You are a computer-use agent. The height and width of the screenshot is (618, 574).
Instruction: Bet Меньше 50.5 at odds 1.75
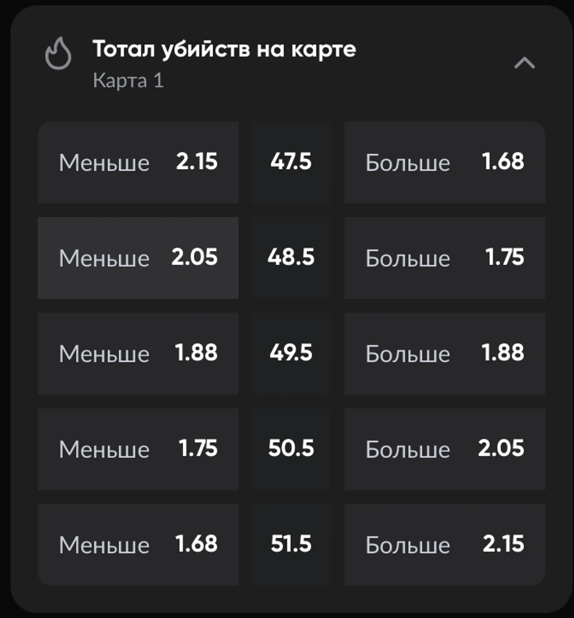point(138,449)
